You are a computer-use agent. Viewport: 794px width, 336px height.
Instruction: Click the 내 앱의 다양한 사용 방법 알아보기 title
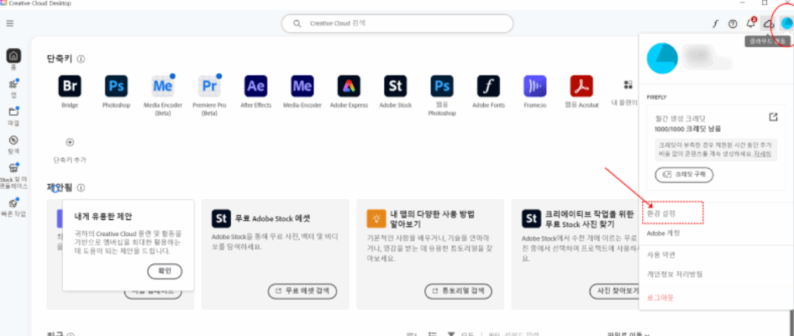[x=432, y=219]
